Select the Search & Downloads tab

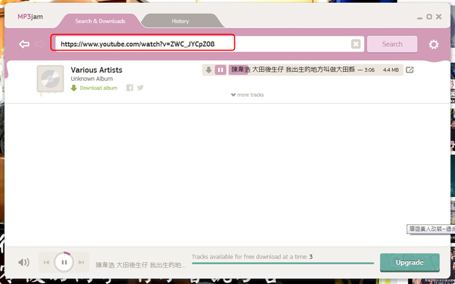tap(100, 21)
